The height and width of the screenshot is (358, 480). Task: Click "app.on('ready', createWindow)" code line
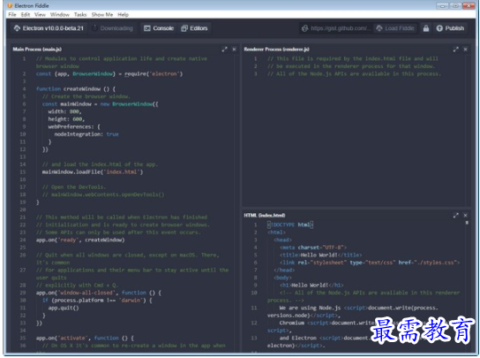[x=80, y=240]
